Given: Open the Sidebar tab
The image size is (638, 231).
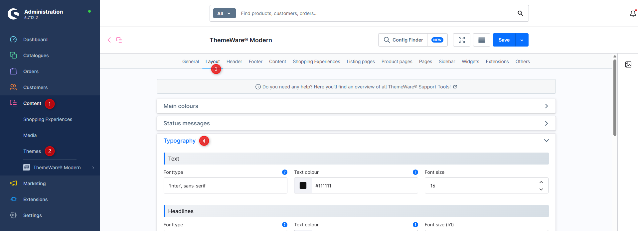Looking at the screenshot, I should (x=447, y=61).
